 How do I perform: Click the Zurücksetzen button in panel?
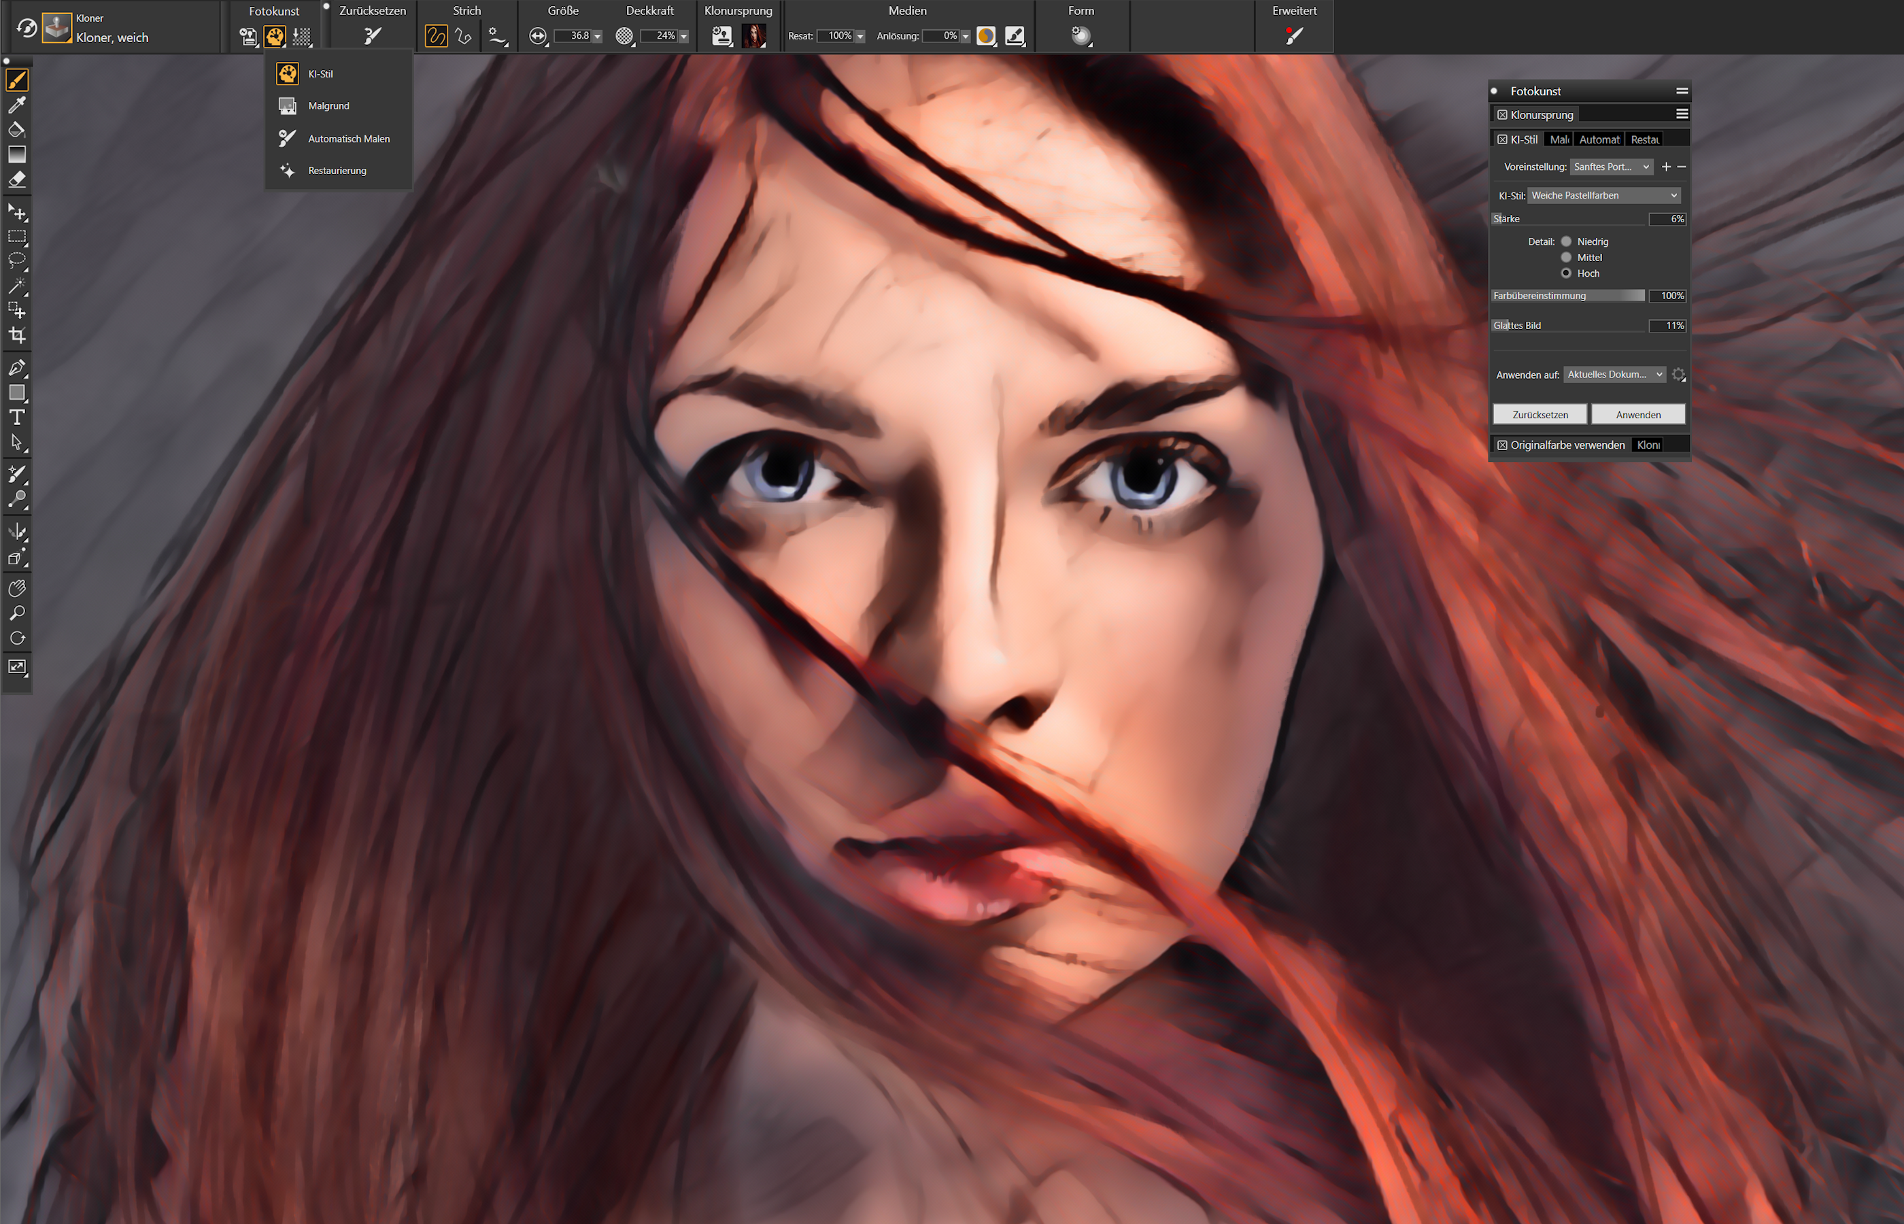click(x=1540, y=415)
